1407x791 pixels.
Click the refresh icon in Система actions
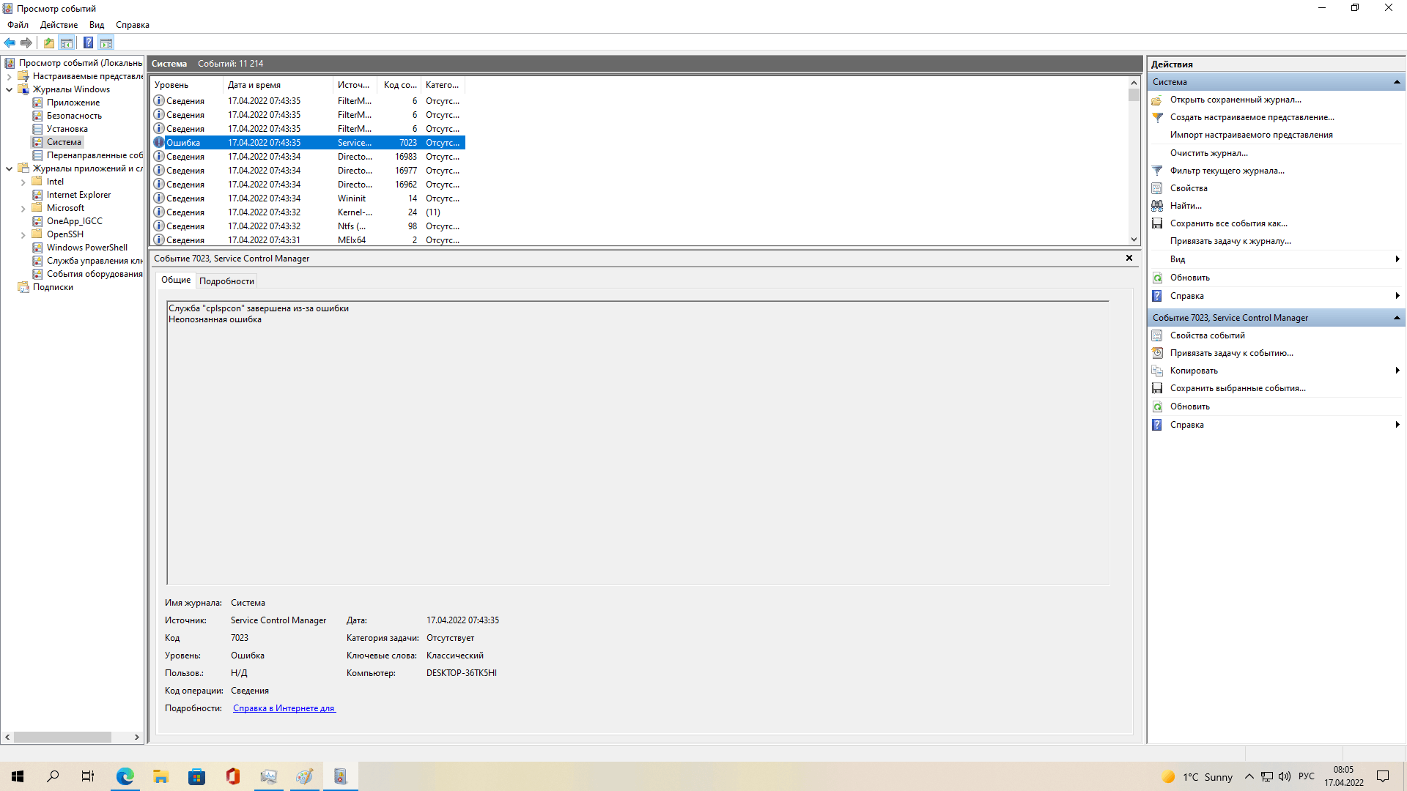point(1157,278)
